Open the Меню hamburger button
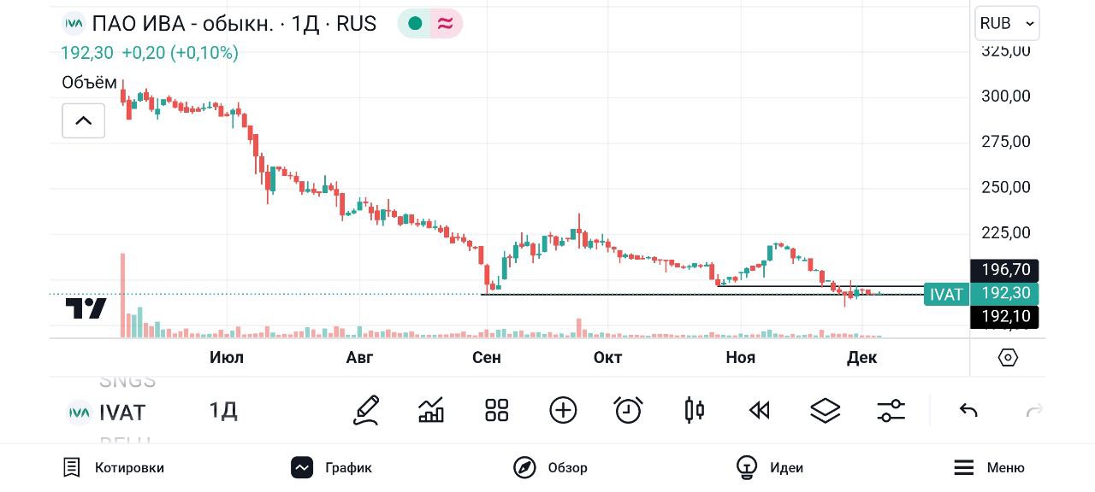1095x492 pixels. (989, 467)
